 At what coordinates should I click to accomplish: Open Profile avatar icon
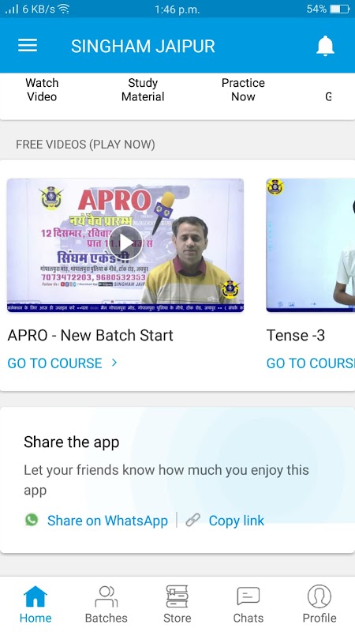pyautogui.click(x=319, y=596)
